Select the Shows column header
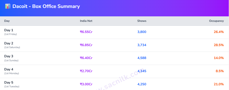229x90 pixels. (142, 21)
